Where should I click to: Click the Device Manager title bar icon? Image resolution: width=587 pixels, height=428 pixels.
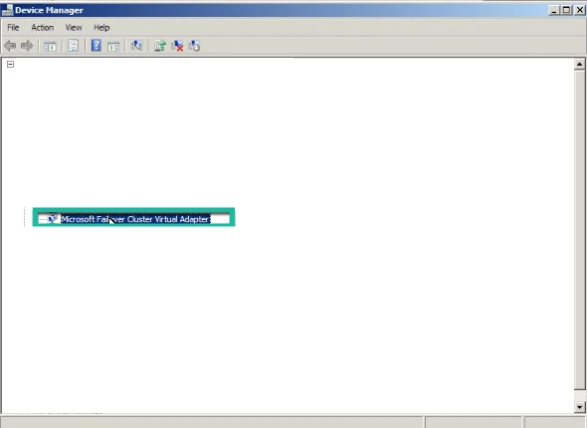pos(7,10)
